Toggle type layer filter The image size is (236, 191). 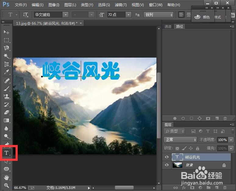point(208,131)
